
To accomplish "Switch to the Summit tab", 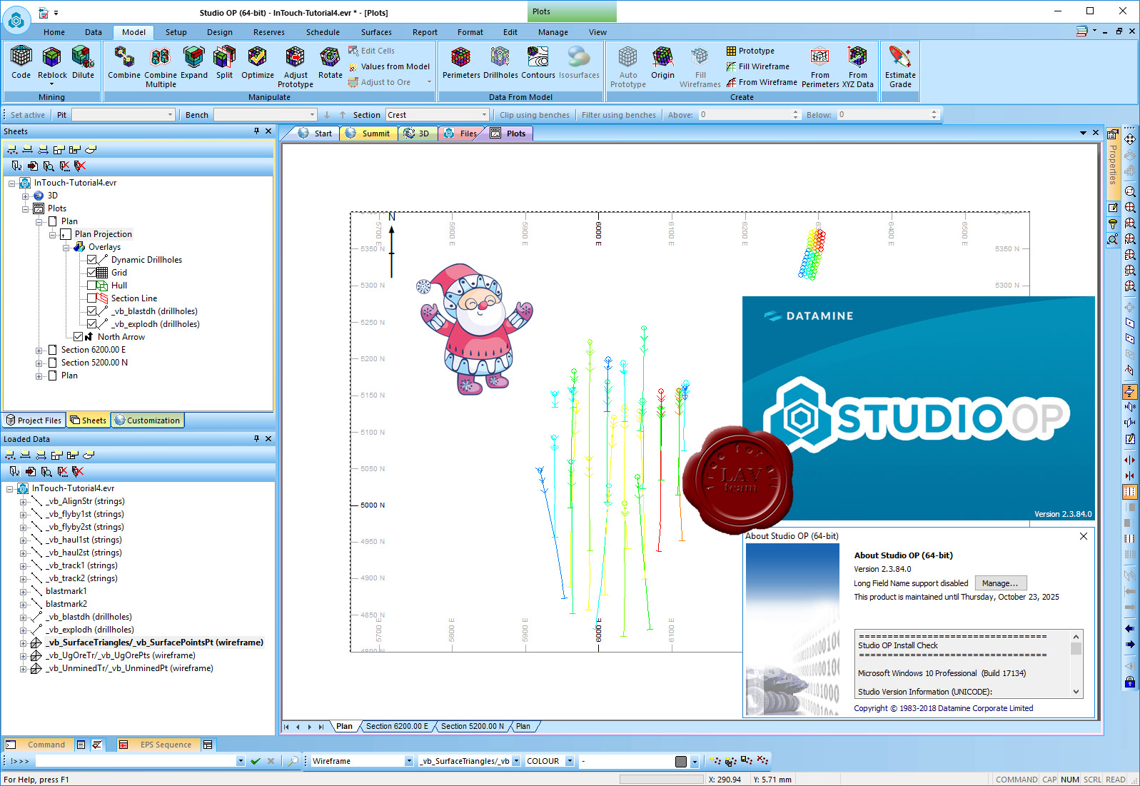I will (369, 133).
